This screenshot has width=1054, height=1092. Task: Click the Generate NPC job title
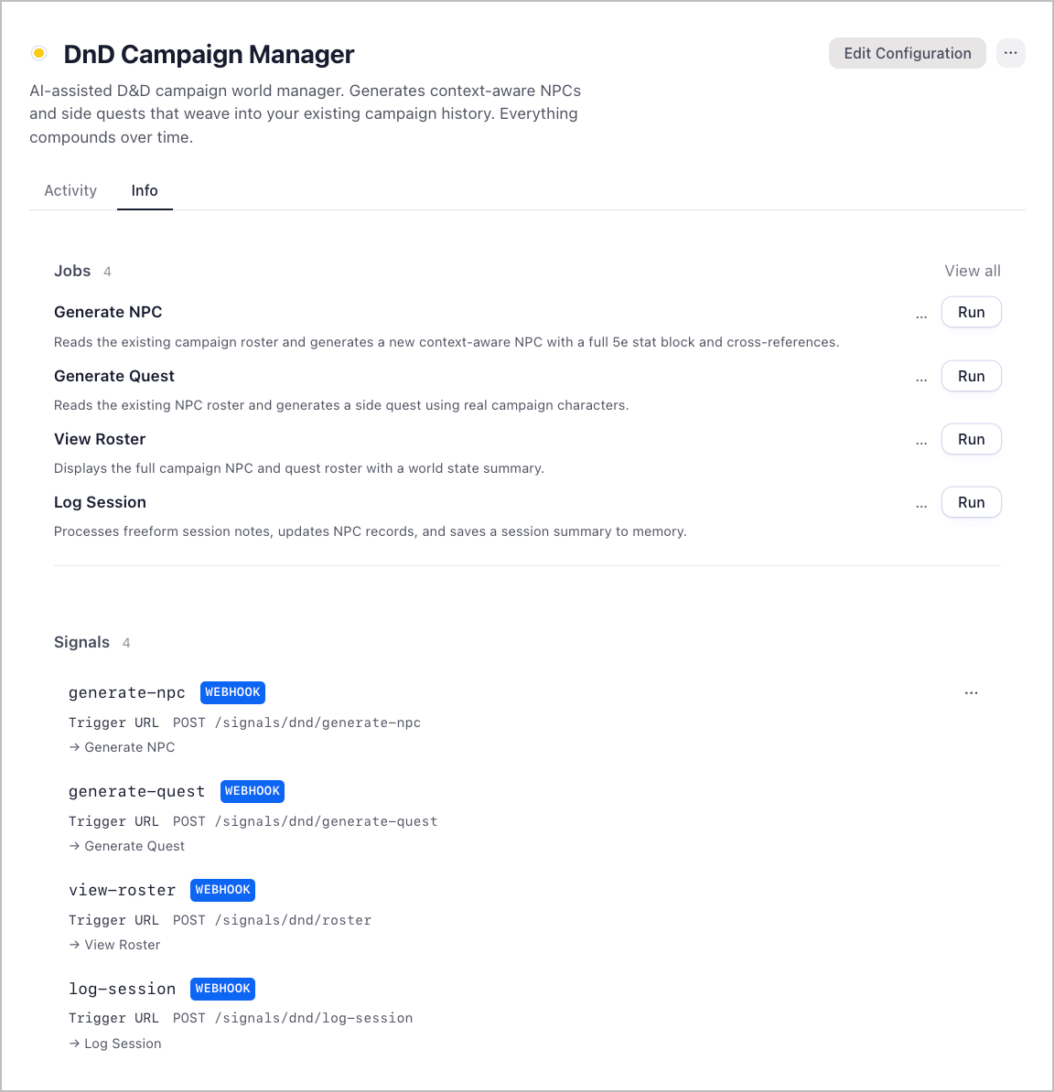pyautogui.click(x=108, y=312)
